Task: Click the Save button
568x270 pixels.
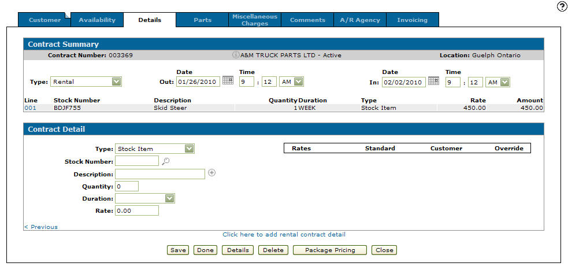Action: [178, 250]
